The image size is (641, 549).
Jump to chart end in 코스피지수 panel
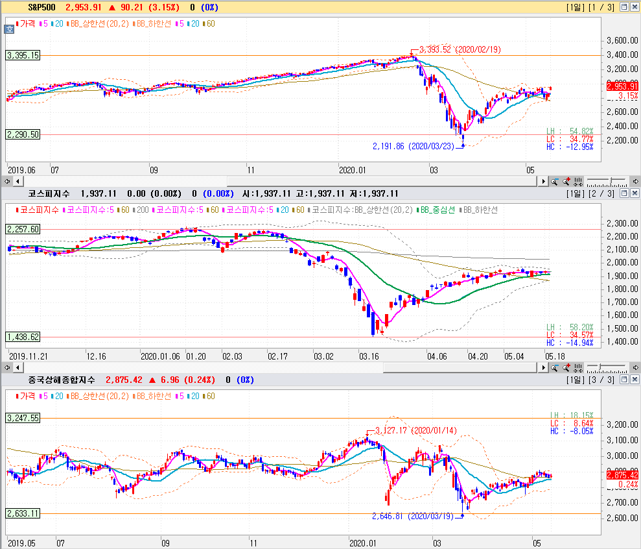(635, 367)
